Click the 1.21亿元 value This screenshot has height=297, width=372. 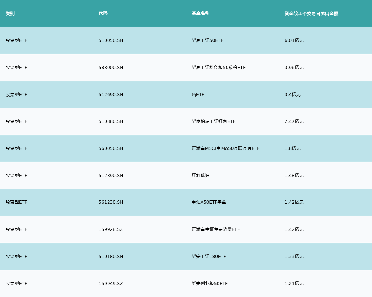294,284
